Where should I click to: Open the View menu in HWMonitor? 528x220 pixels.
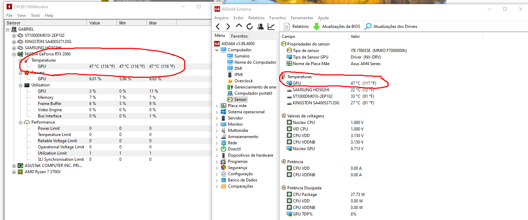point(21,15)
